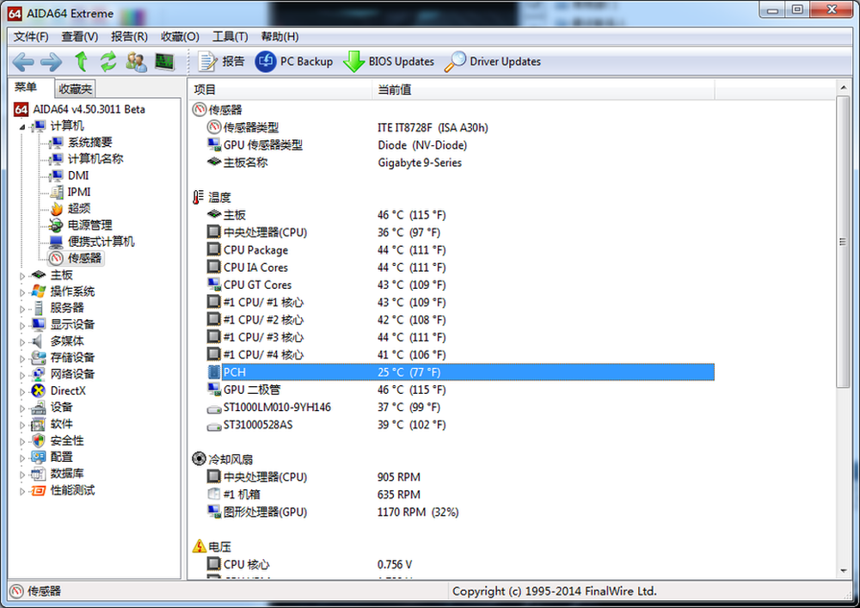Image resolution: width=860 pixels, height=608 pixels.
Task: Collapse the 计算机 tree node
Action: point(22,127)
